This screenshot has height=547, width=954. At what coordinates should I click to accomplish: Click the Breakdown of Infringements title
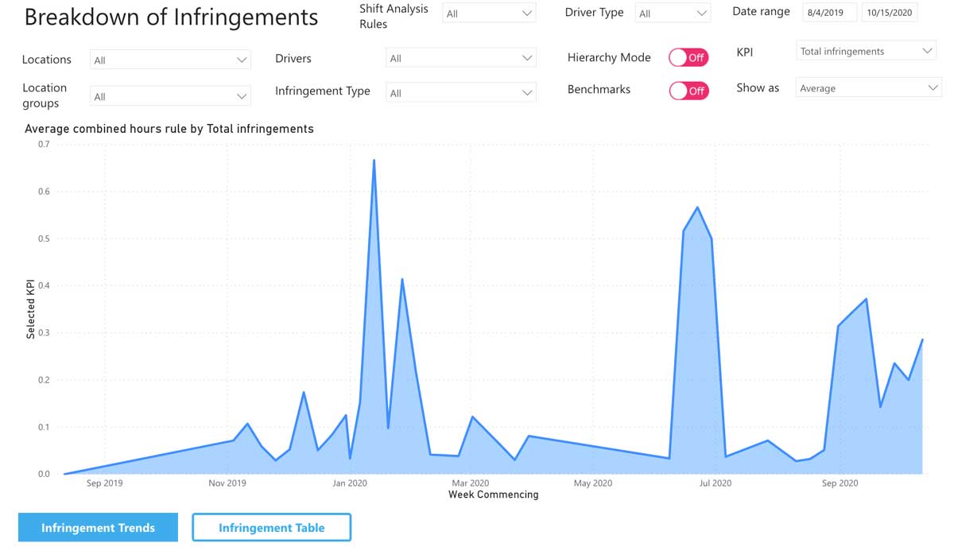point(171,17)
